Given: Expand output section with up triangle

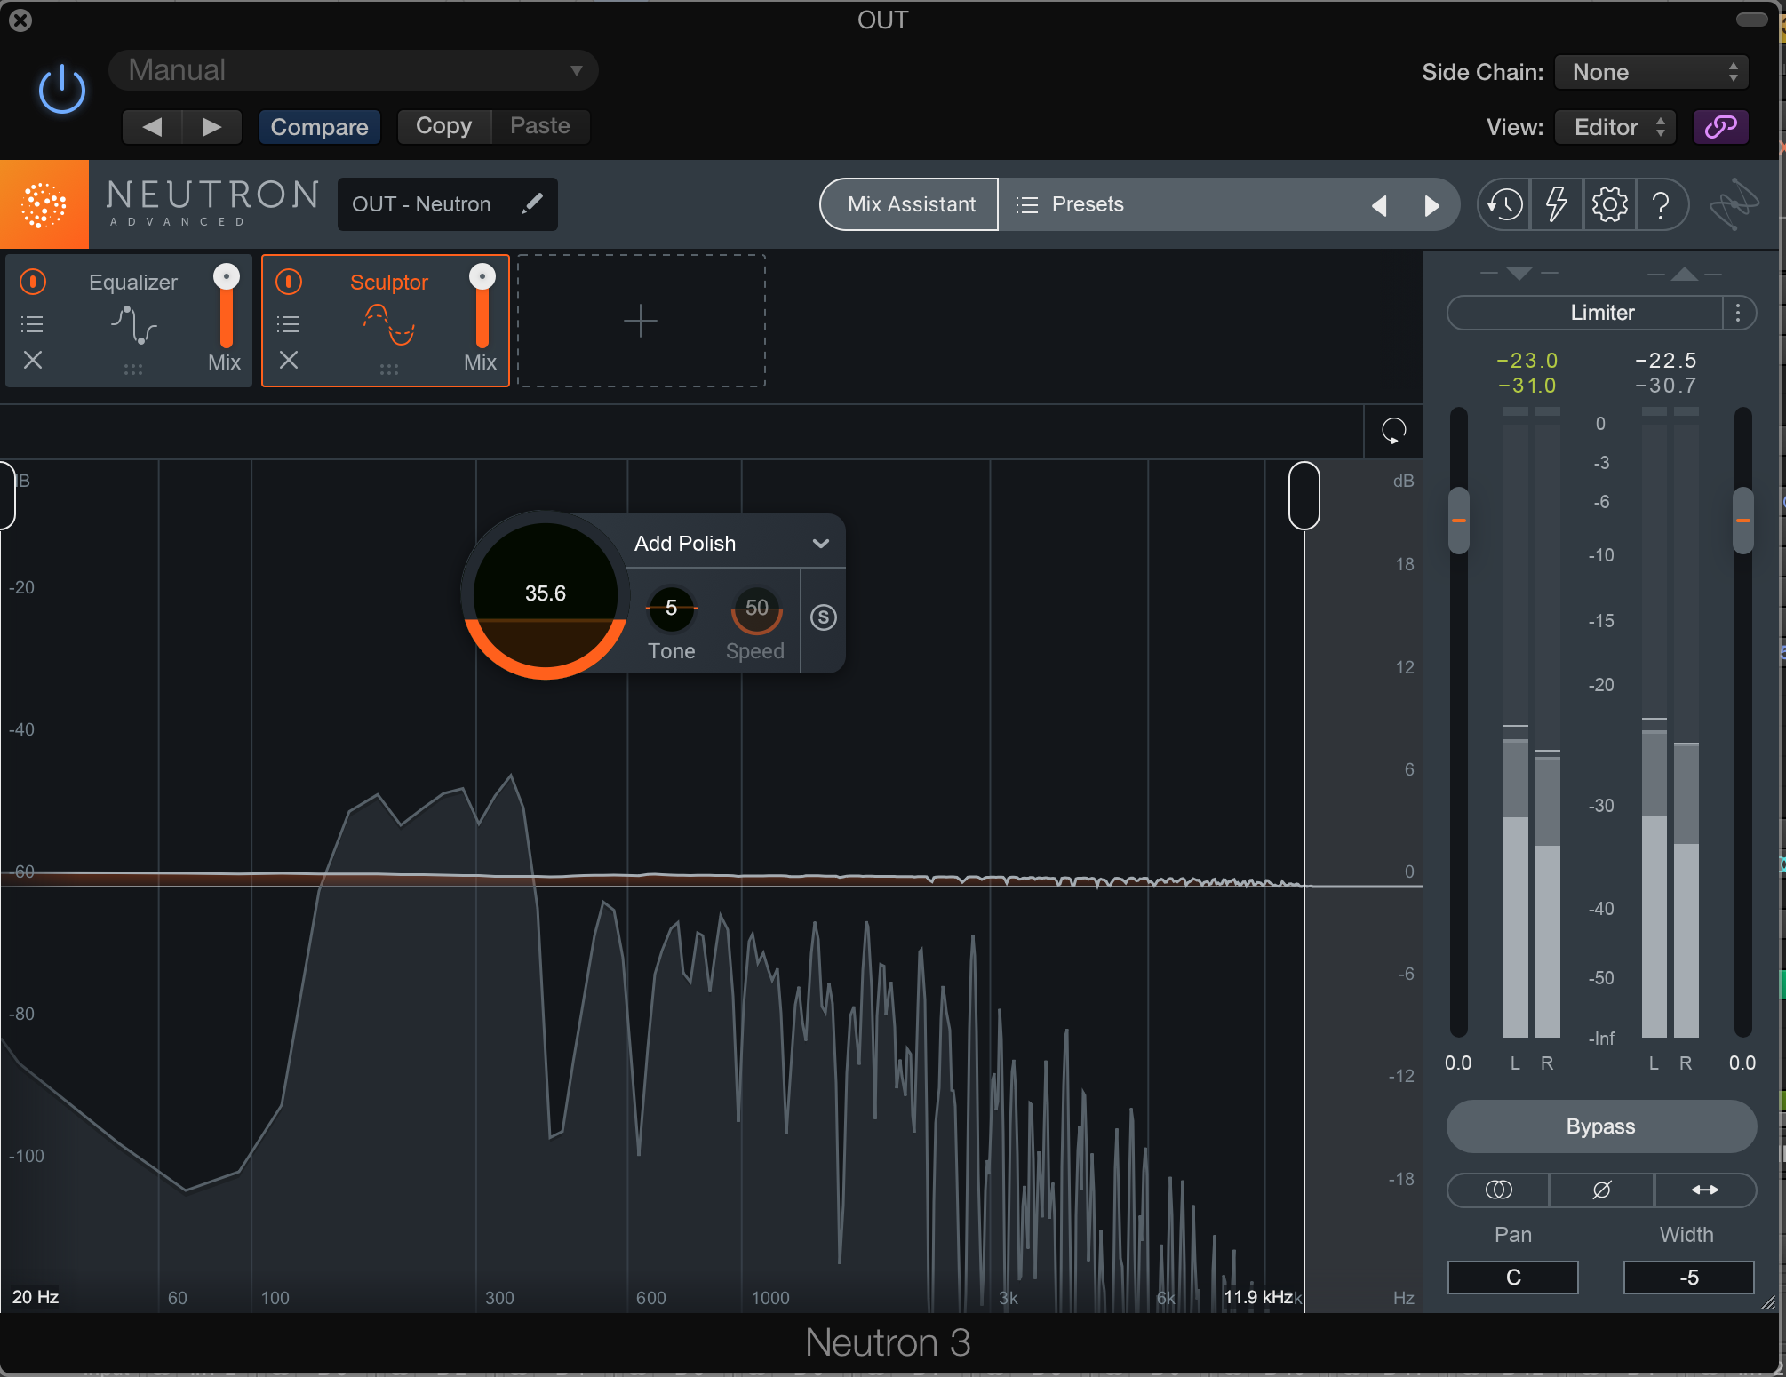Looking at the screenshot, I should 1684,274.
